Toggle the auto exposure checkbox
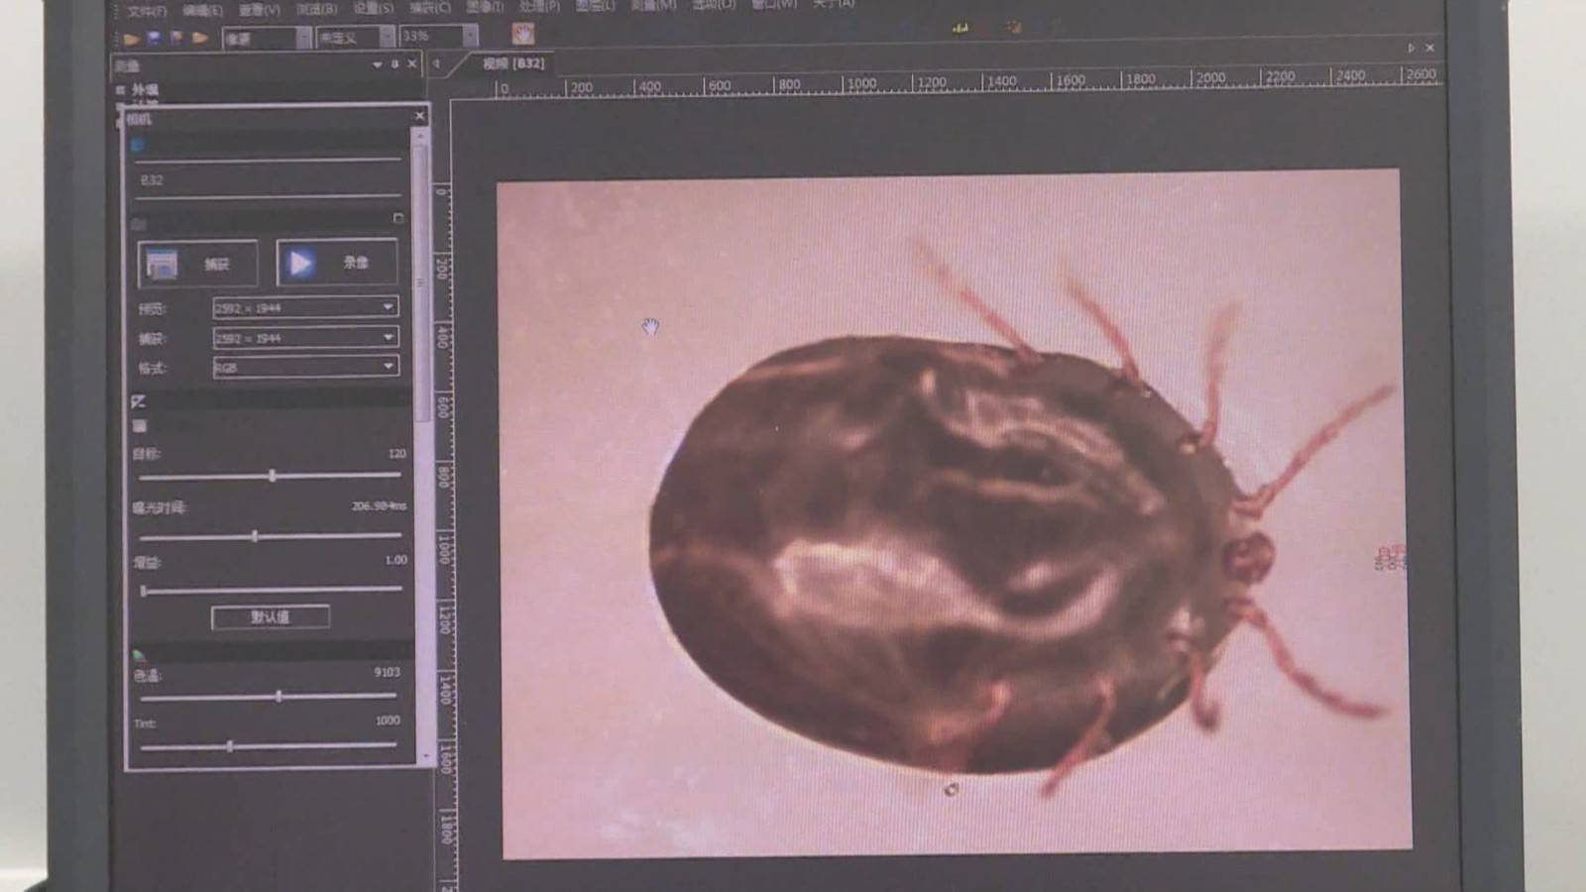Image resolution: width=1586 pixels, height=892 pixels. [140, 426]
